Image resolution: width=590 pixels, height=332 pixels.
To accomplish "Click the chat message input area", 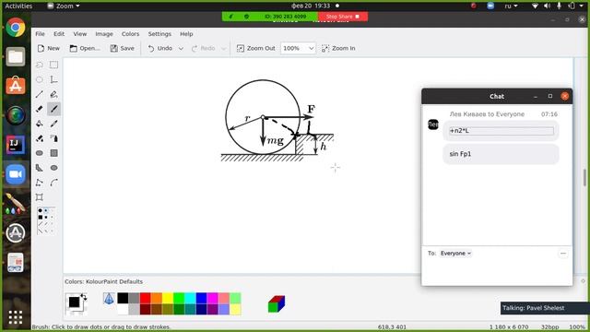I will (497, 272).
